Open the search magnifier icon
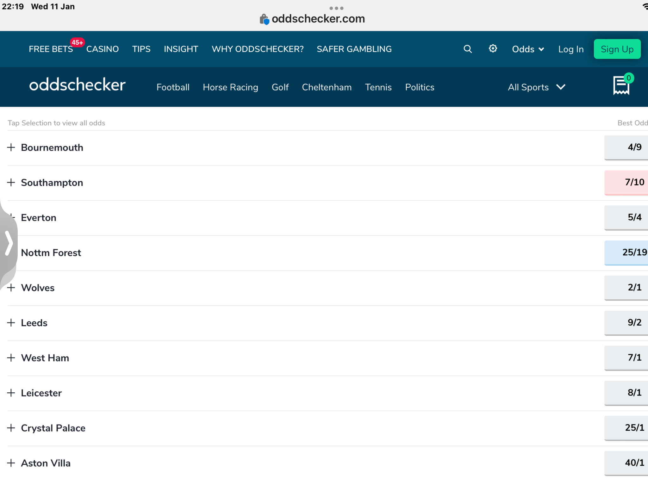648x486 pixels. click(x=468, y=49)
